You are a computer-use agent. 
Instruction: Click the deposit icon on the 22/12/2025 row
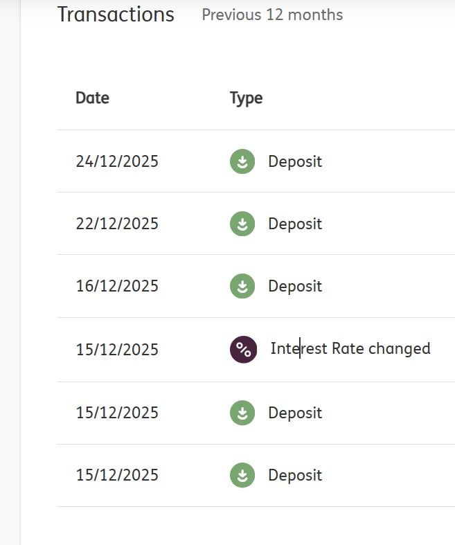(242, 224)
